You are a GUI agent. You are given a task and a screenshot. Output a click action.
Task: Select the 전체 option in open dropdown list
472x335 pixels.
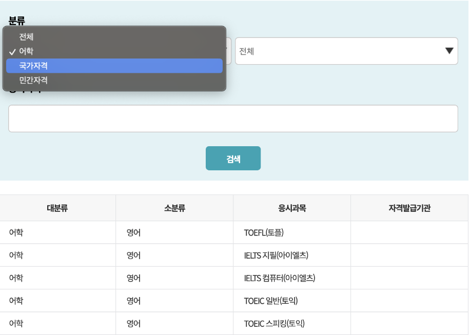pyautogui.click(x=26, y=37)
